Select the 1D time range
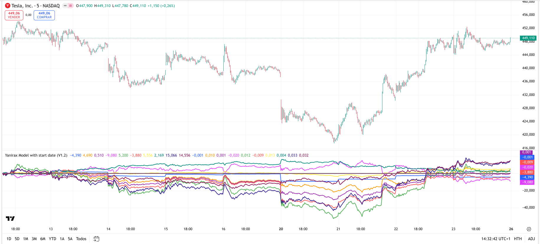This screenshot has height=244, width=540. (x=9, y=239)
